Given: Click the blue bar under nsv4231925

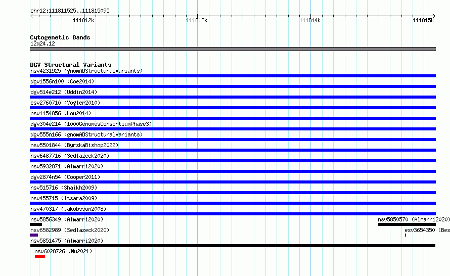Looking at the screenshot, I should [233, 76].
